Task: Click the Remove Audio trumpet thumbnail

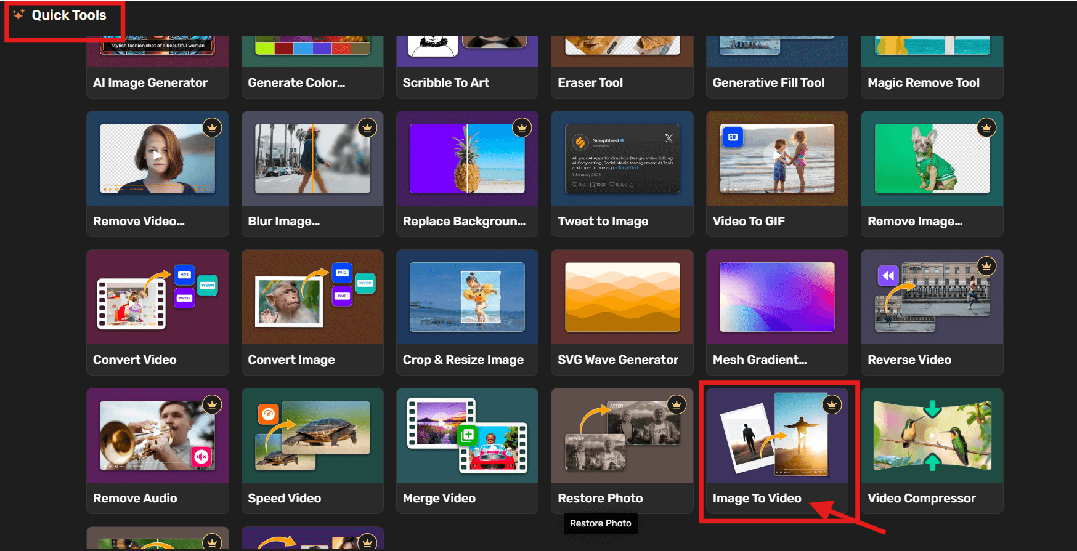Action: (x=157, y=436)
